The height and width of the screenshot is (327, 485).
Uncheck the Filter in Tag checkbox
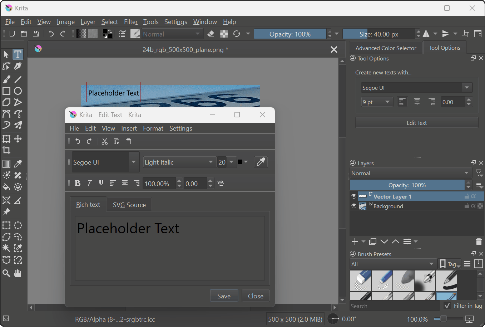pyautogui.click(x=447, y=306)
